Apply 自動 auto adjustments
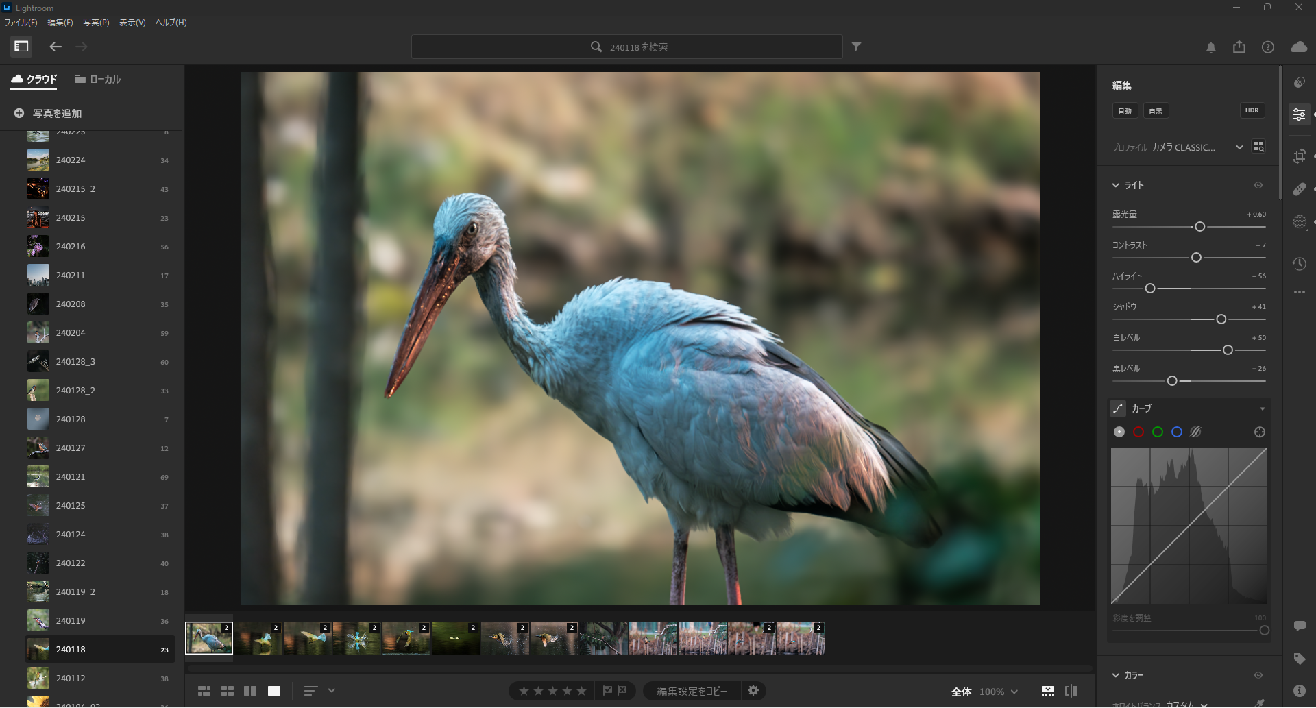Image resolution: width=1316 pixels, height=708 pixels. click(1125, 110)
